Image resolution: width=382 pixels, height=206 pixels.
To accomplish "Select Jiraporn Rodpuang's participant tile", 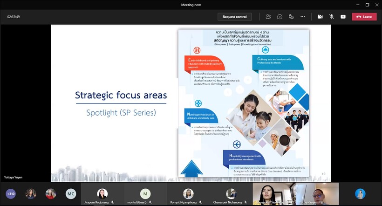I will [x=102, y=194].
